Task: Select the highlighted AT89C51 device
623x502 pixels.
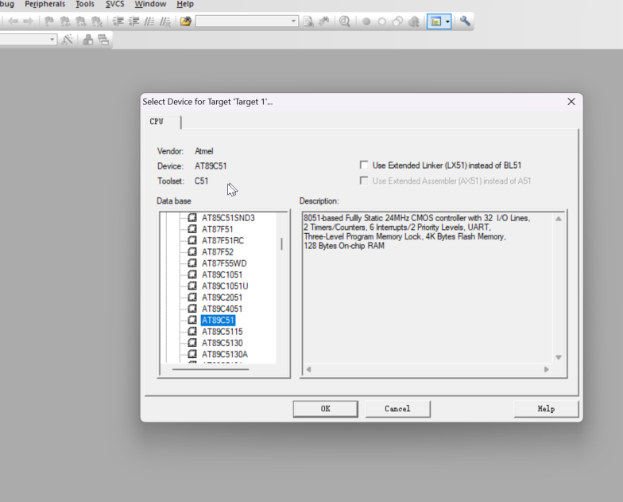Action: coord(218,320)
